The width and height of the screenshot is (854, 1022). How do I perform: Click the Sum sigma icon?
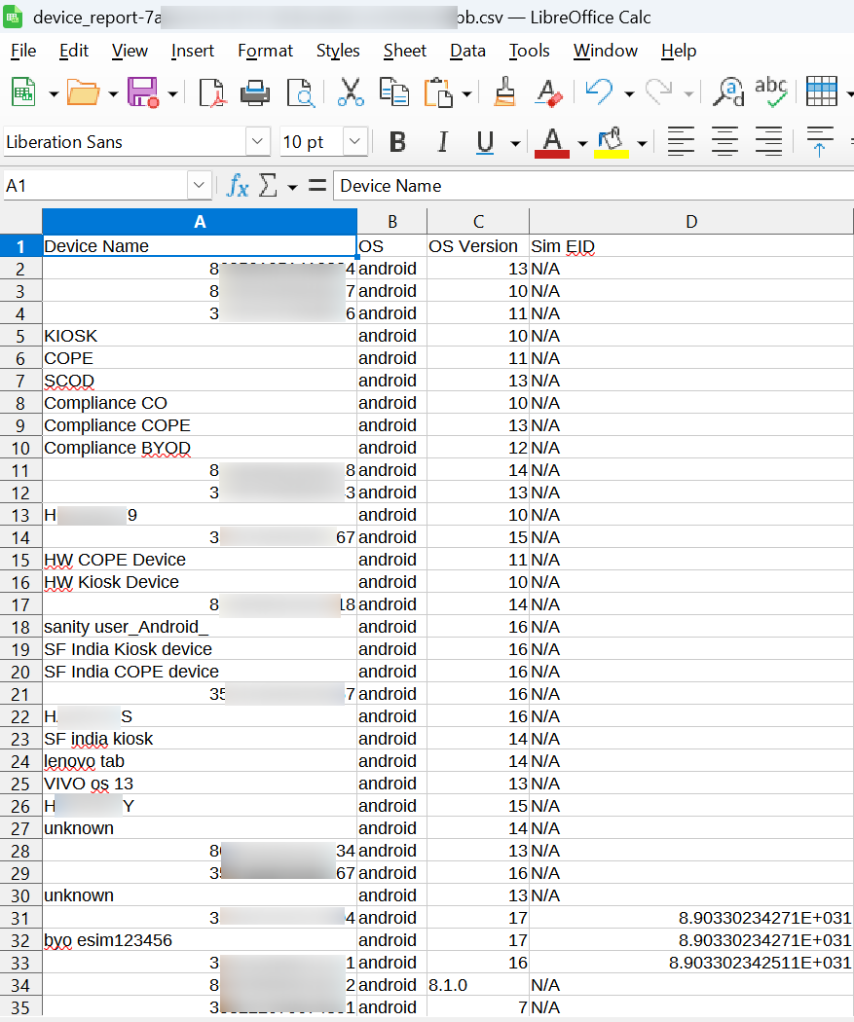point(268,186)
